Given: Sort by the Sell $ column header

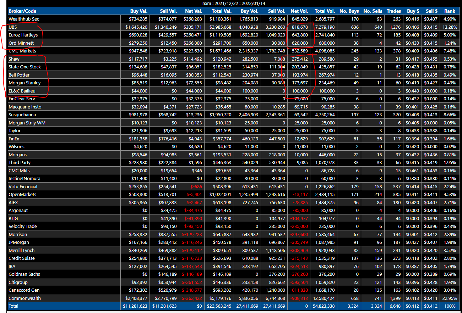Looking at the screenshot, I should 431,11.
